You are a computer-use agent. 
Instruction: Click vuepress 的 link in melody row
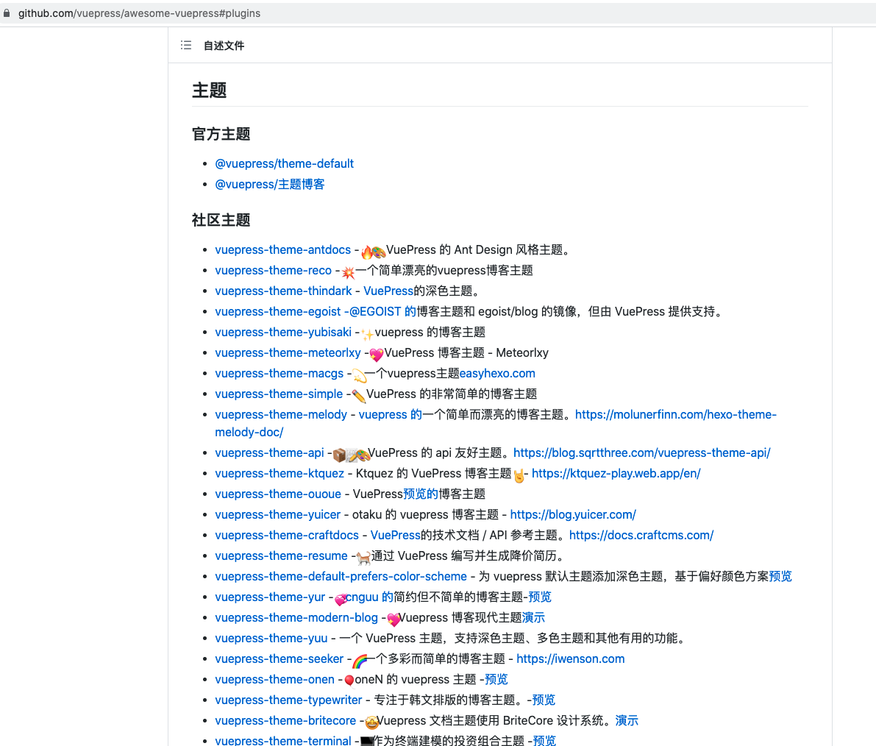[391, 415]
